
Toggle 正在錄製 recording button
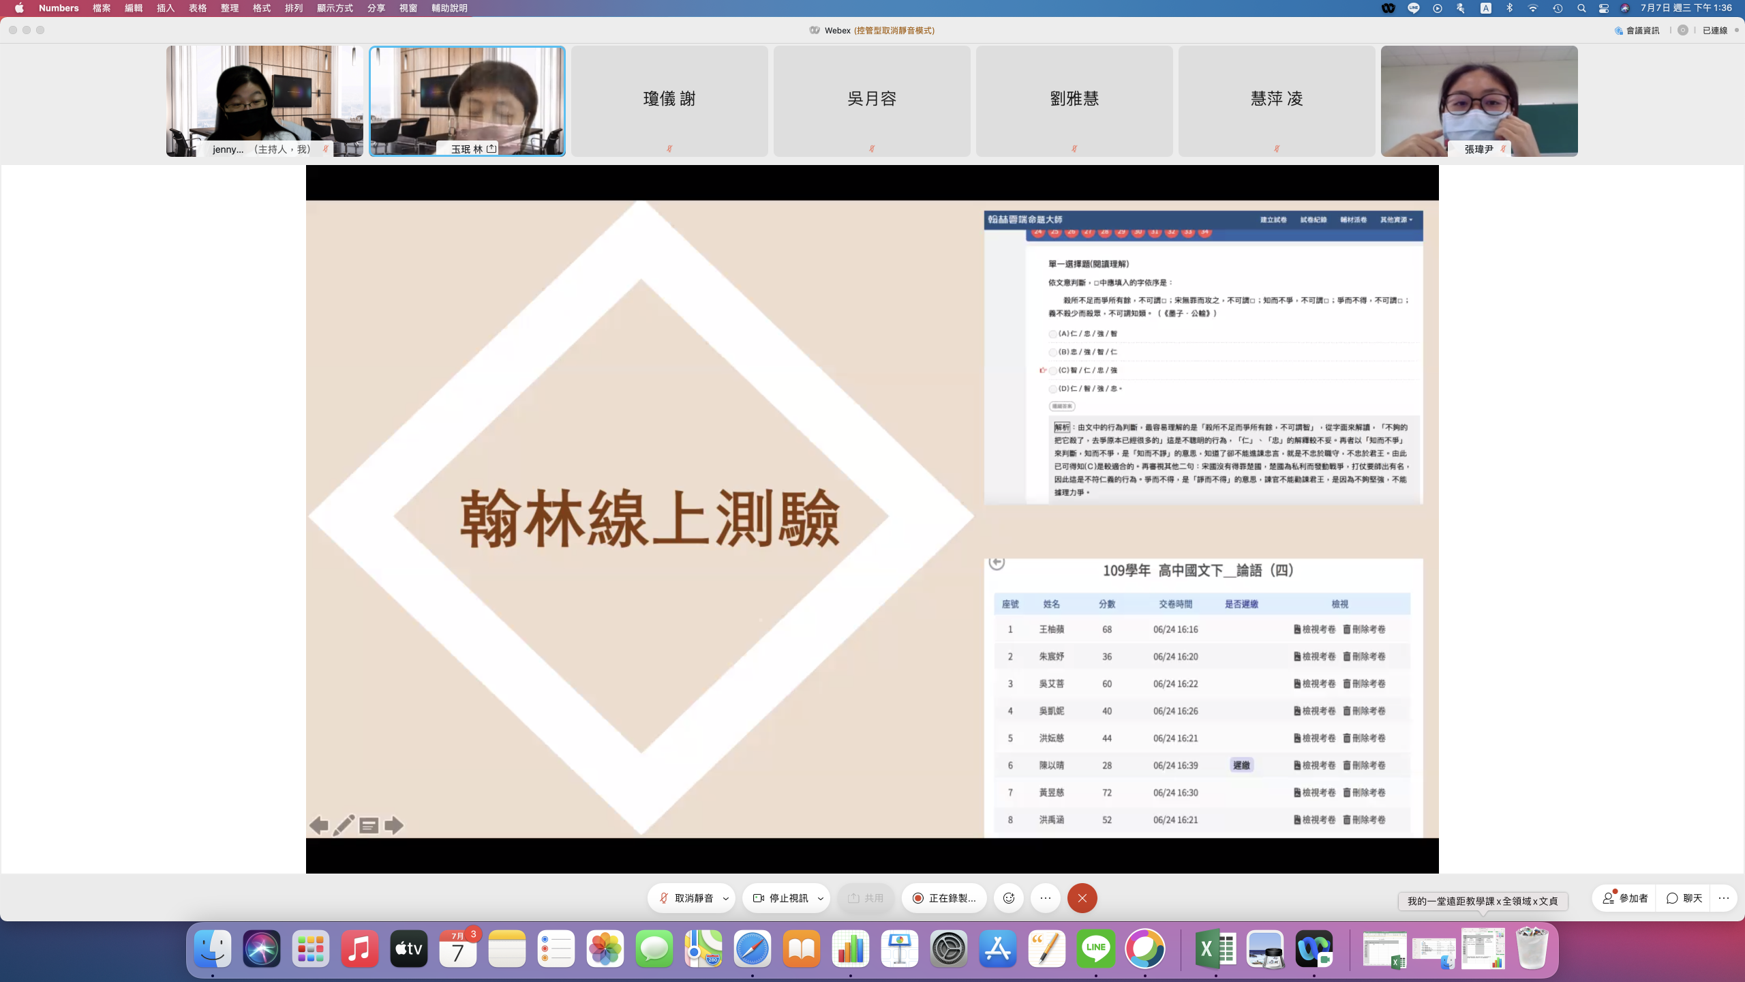click(944, 898)
